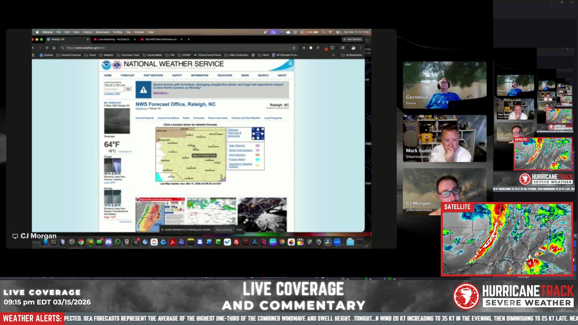Open the nighttime satellite thumbnail image
578x325 pixels.
pos(262,215)
